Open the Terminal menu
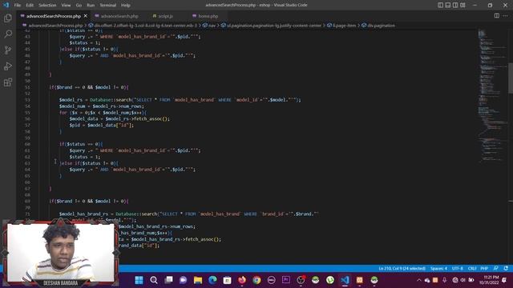This screenshot has height=288, width=513. click(x=108, y=6)
